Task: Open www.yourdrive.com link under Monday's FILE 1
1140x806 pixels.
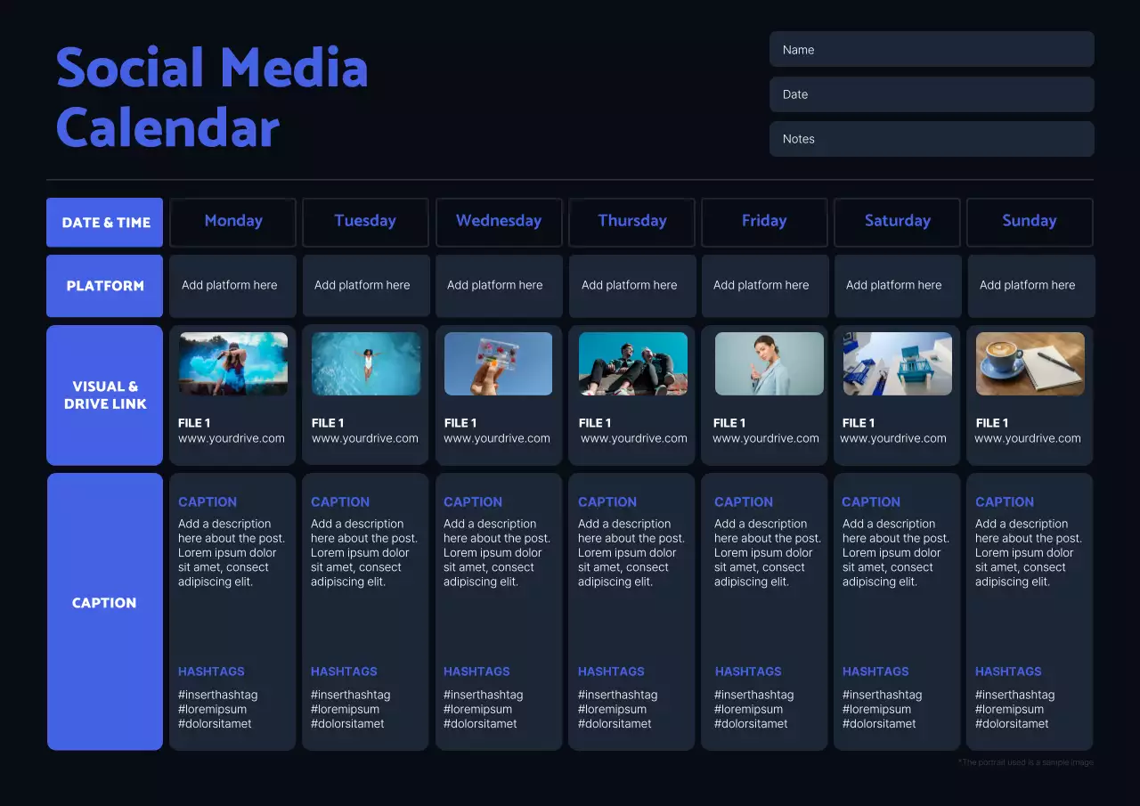Action: [x=232, y=438]
